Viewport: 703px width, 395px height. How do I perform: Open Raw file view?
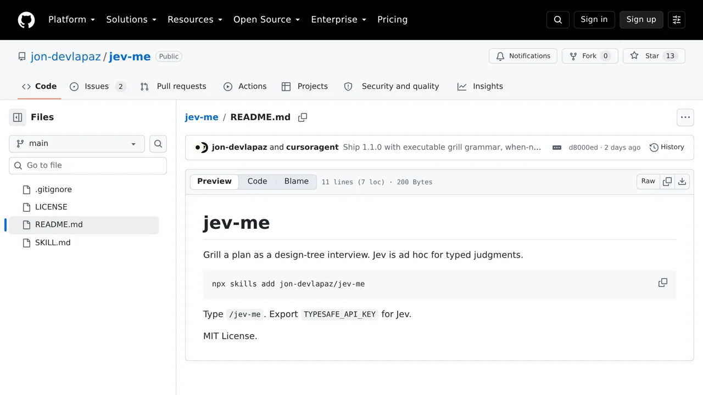648,182
